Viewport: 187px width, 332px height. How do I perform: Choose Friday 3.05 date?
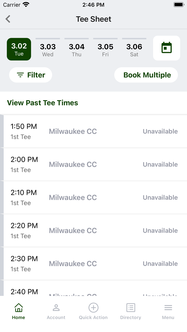pyautogui.click(x=106, y=50)
